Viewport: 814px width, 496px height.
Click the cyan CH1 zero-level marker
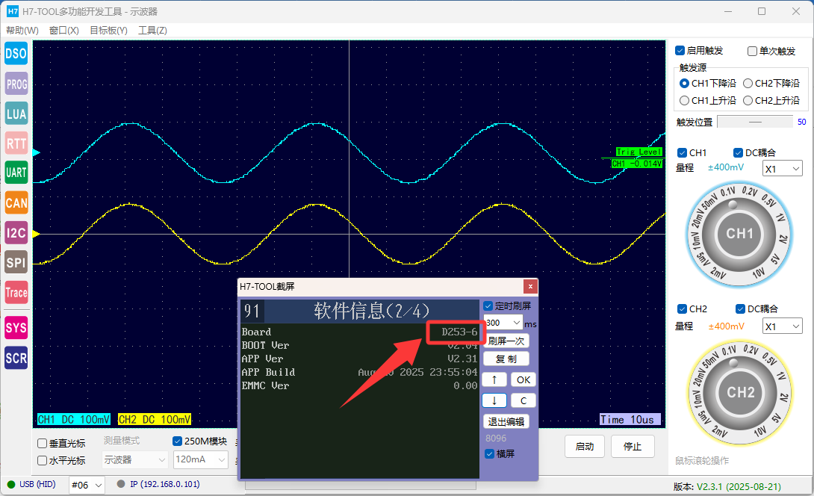pos(37,152)
